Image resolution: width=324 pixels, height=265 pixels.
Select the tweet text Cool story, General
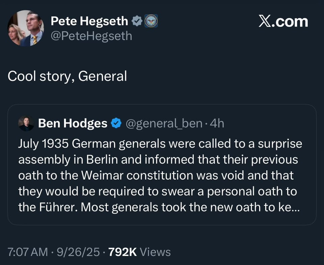coord(67,76)
